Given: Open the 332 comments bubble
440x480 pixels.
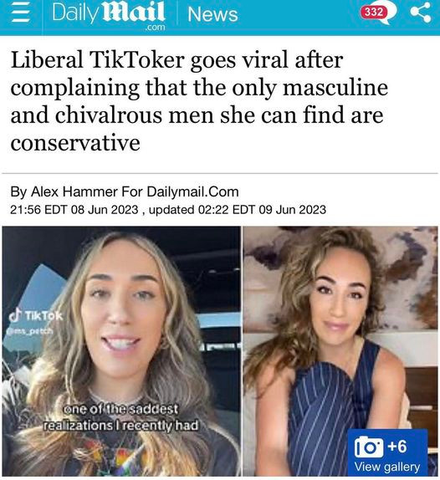Looking at the screenshot, I should coord(378,13).
